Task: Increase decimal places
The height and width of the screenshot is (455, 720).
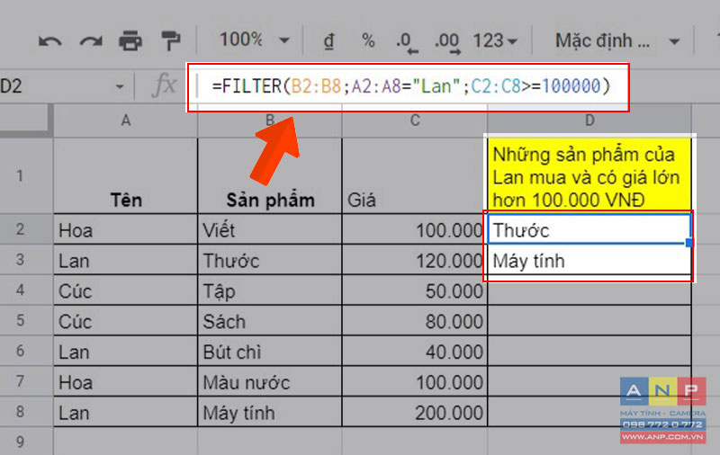Action: pyautogui.click(x=447, y=42)
